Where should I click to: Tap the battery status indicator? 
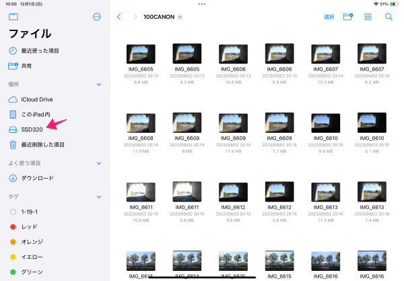[x=394, y=4]
